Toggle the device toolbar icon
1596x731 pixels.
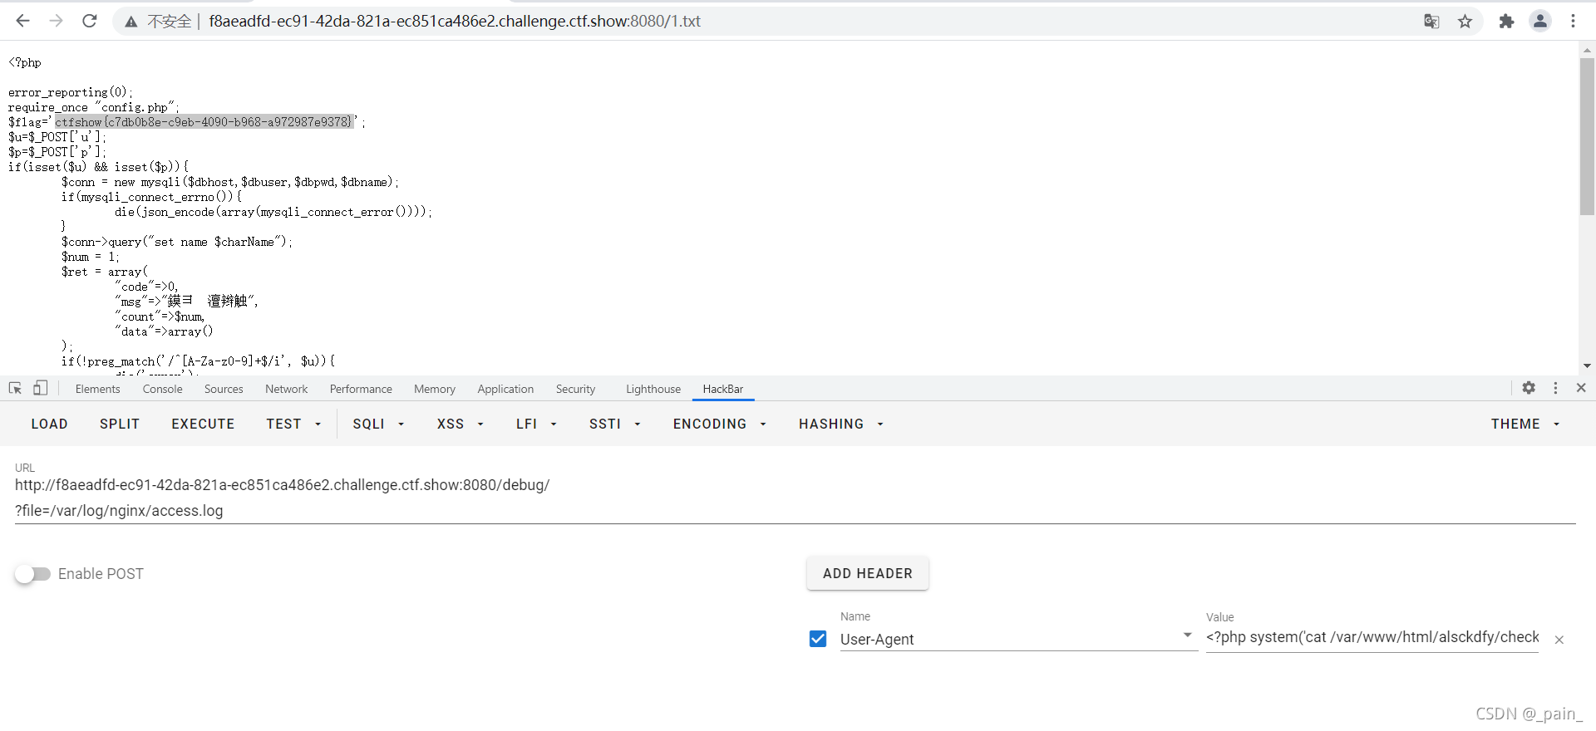pos(40,388)
